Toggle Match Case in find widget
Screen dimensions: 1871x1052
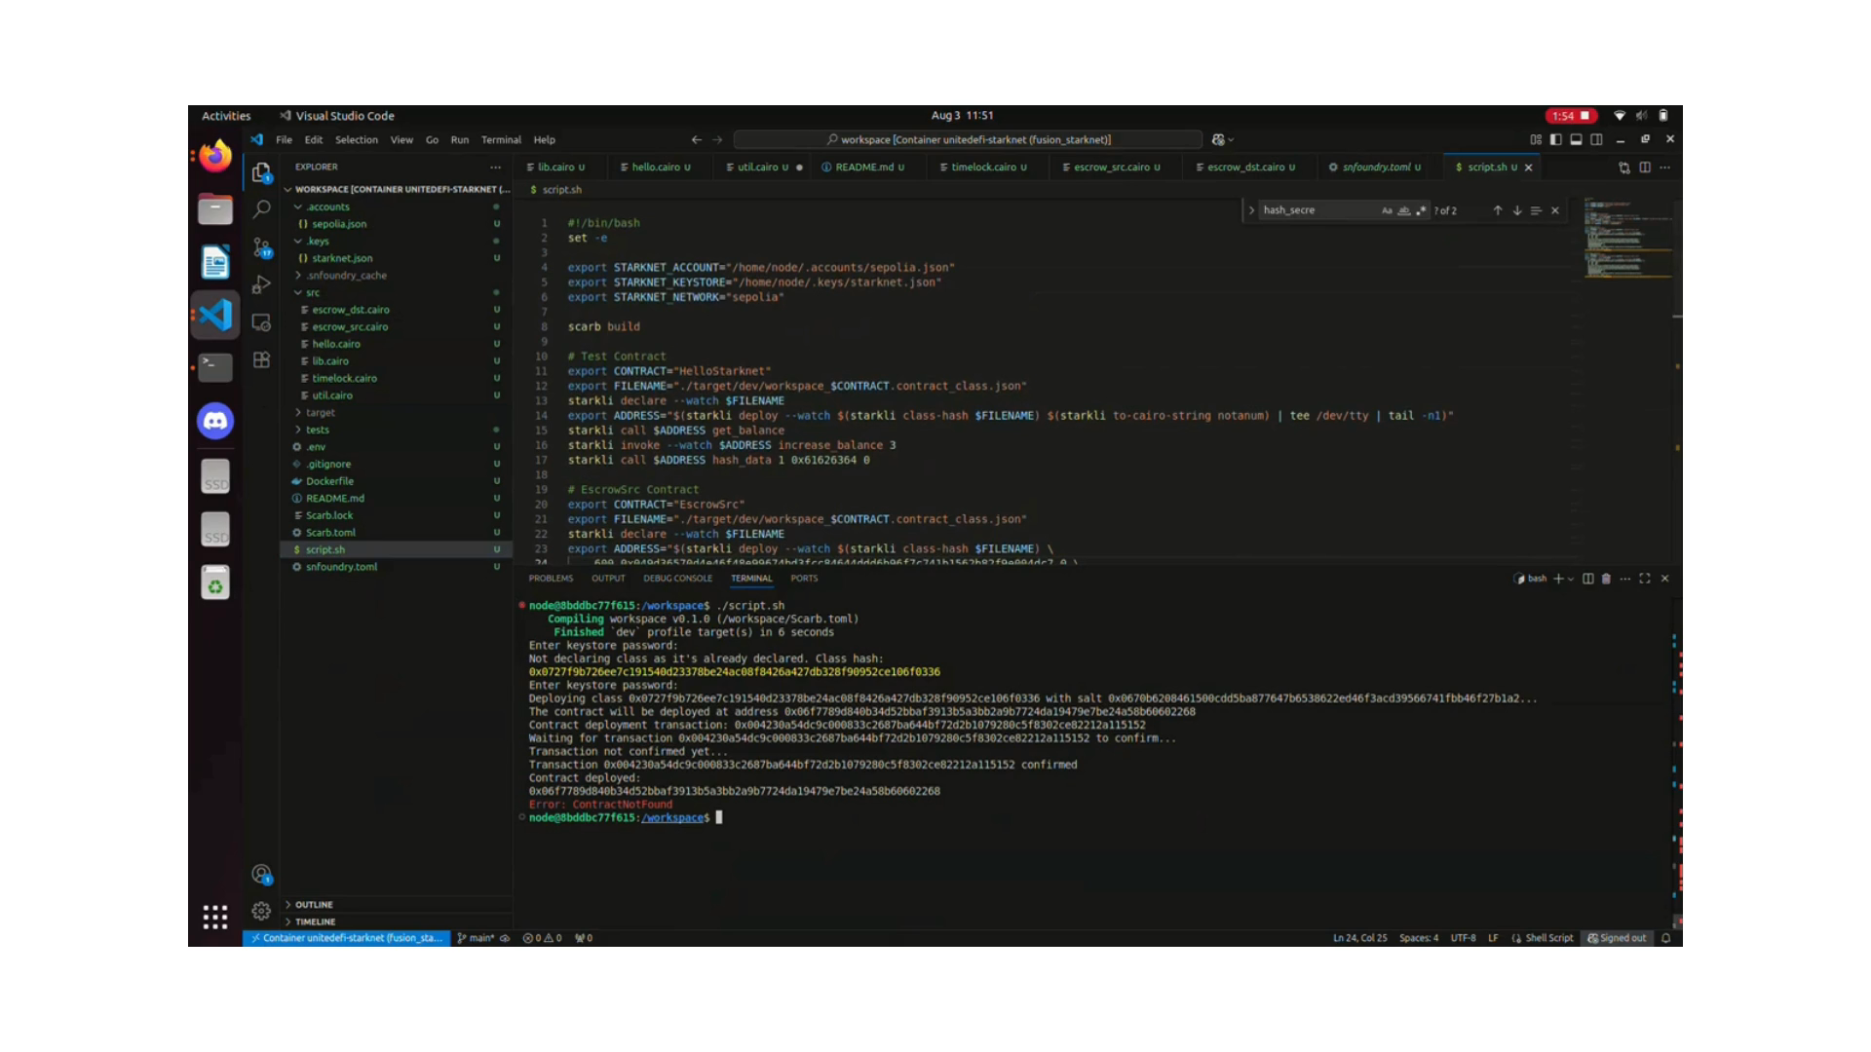1387,210
